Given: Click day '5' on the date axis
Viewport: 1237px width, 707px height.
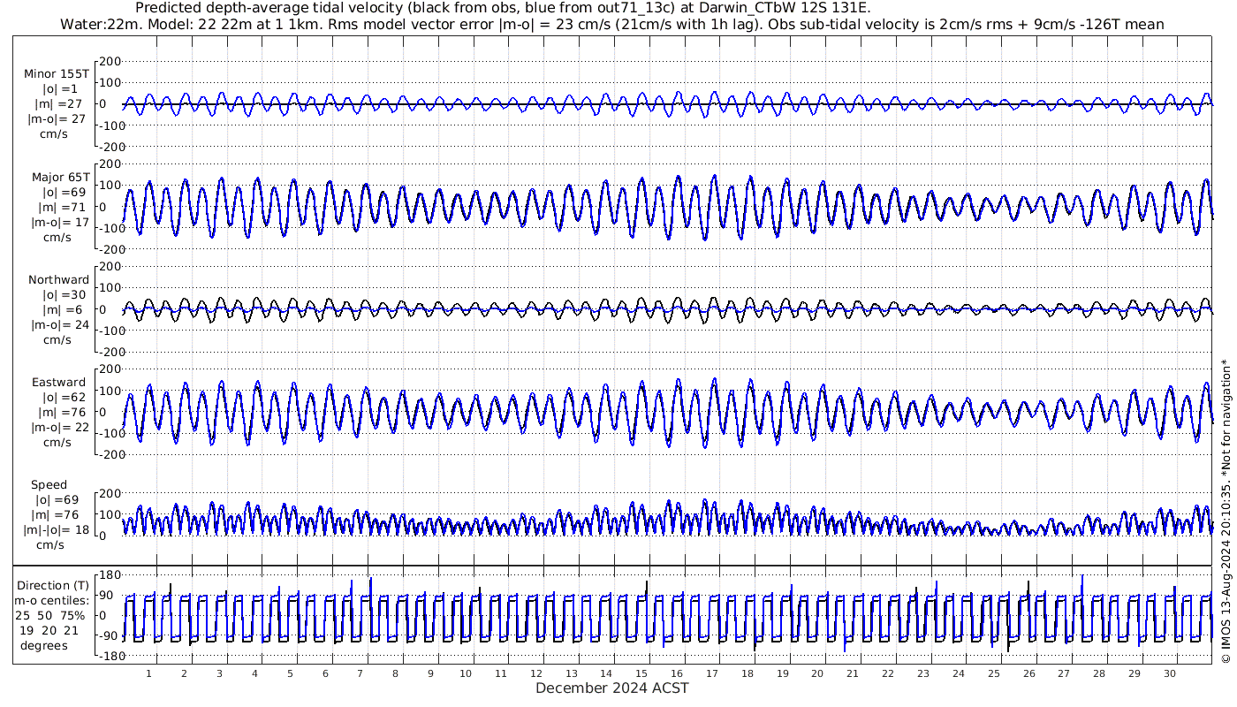Looking at the screenshot, I should pos(290,674).
